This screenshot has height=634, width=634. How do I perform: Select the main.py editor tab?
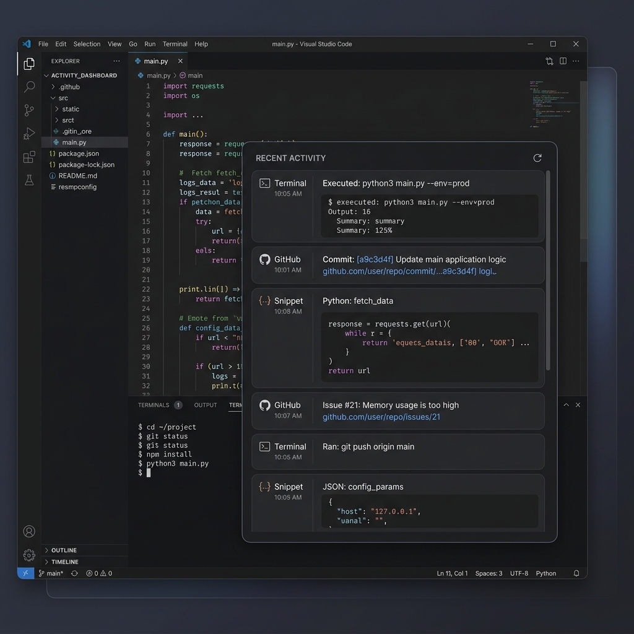158,61
